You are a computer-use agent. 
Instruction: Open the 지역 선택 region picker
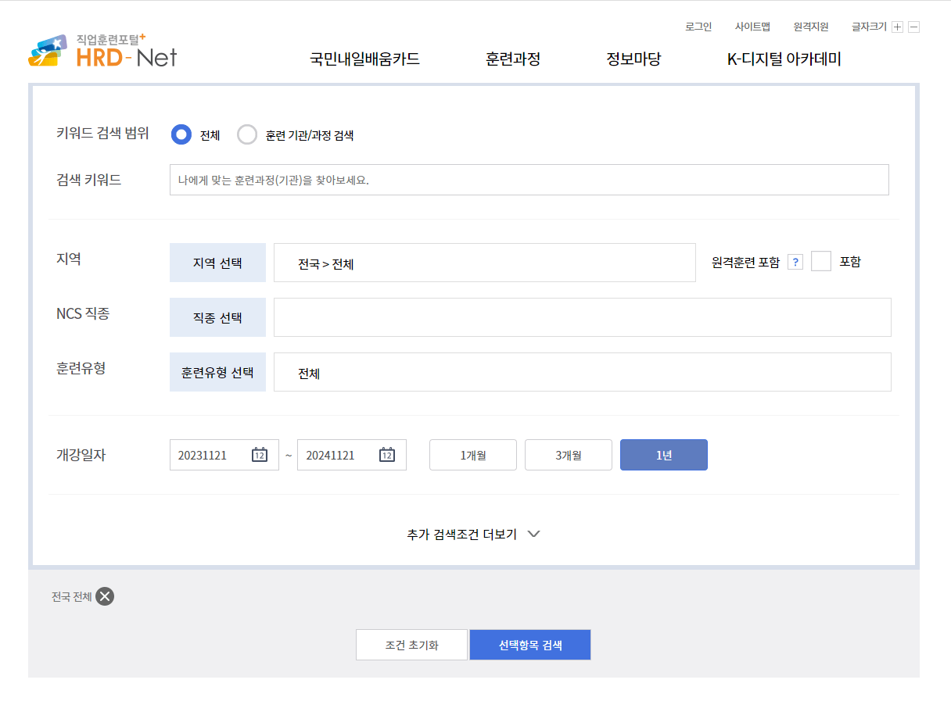(217, 262)
